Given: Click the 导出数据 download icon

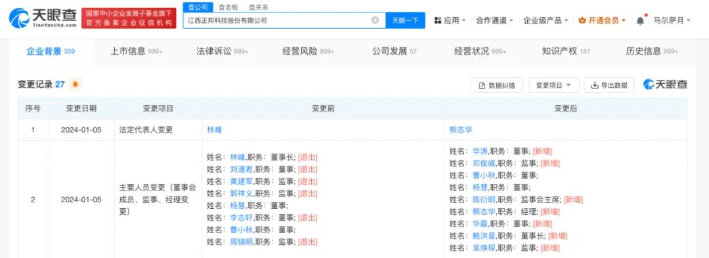Looking at the screenshot, I should (x=595, y=85).
